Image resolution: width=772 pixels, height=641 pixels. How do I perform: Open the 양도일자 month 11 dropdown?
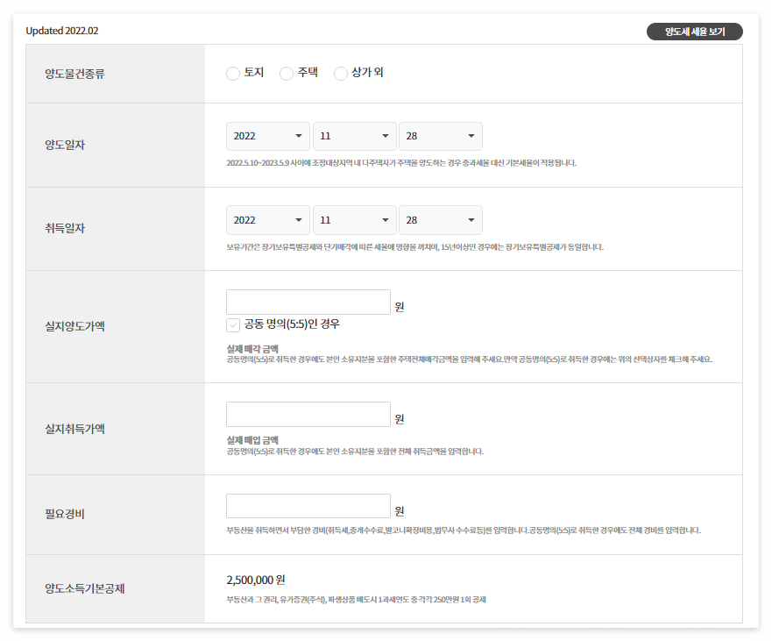pyautogui.click(x=355, y=136)
